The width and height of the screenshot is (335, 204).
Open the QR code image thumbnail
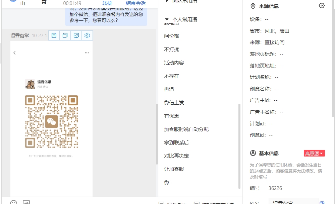(52, 121)
